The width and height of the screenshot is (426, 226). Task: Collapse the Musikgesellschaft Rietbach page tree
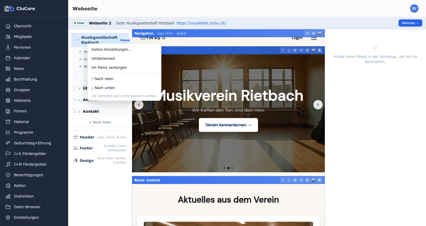pos(78,40)
